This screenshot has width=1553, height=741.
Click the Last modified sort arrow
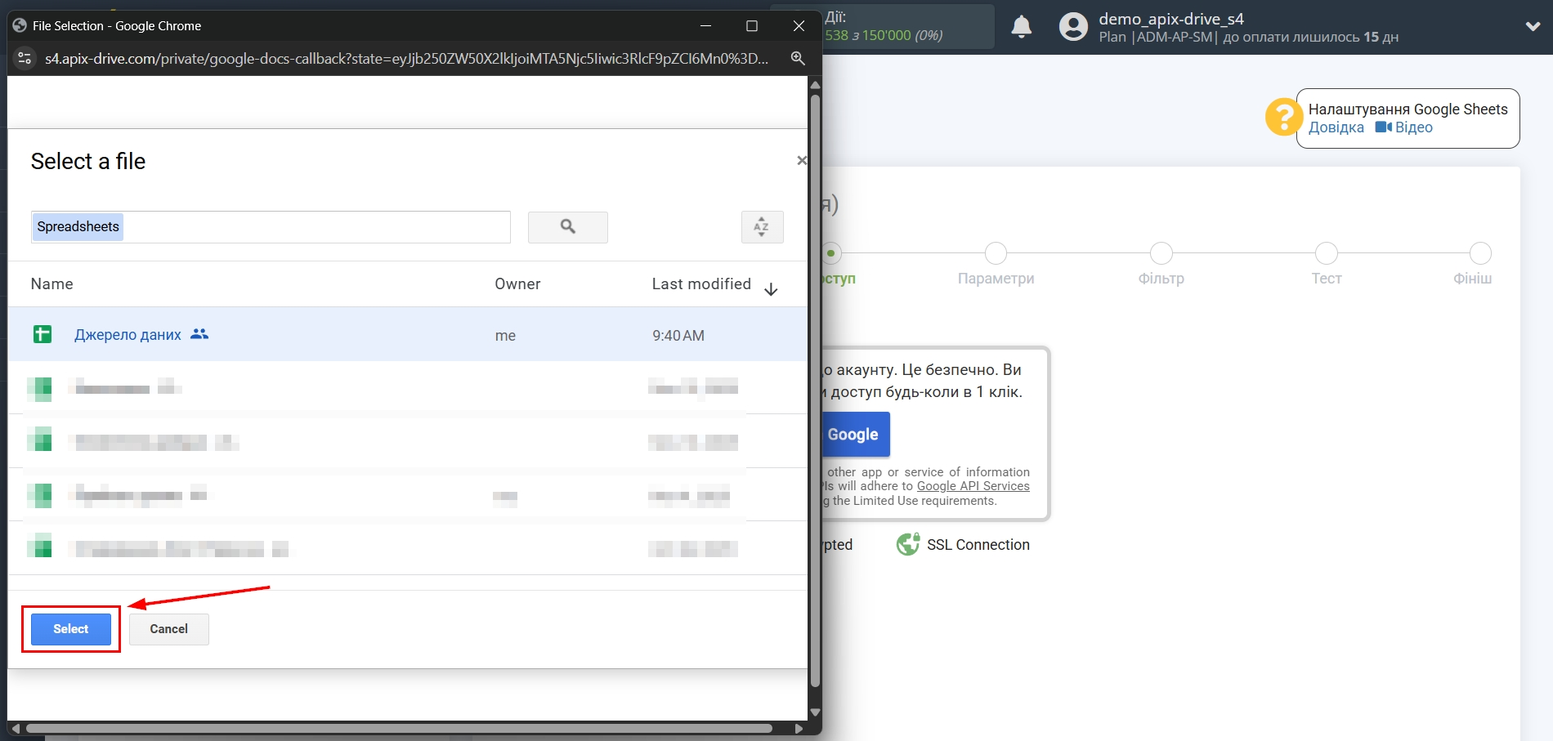tap(770, 288)
